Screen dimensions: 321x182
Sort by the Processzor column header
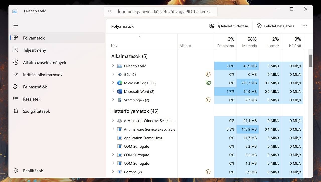tap(225, 42)
